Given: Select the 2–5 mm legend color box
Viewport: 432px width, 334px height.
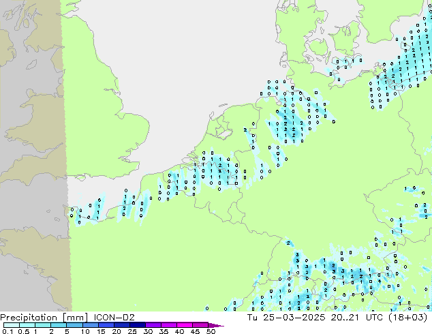Looking at the screenshot, I should tap(59, 325).
